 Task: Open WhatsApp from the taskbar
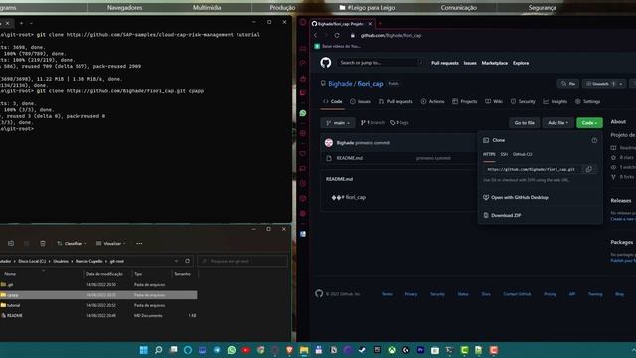click(x=232, y=350)
